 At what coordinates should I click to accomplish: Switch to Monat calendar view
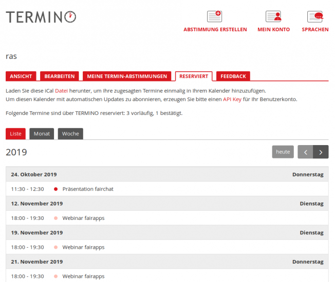pos(42,134)
